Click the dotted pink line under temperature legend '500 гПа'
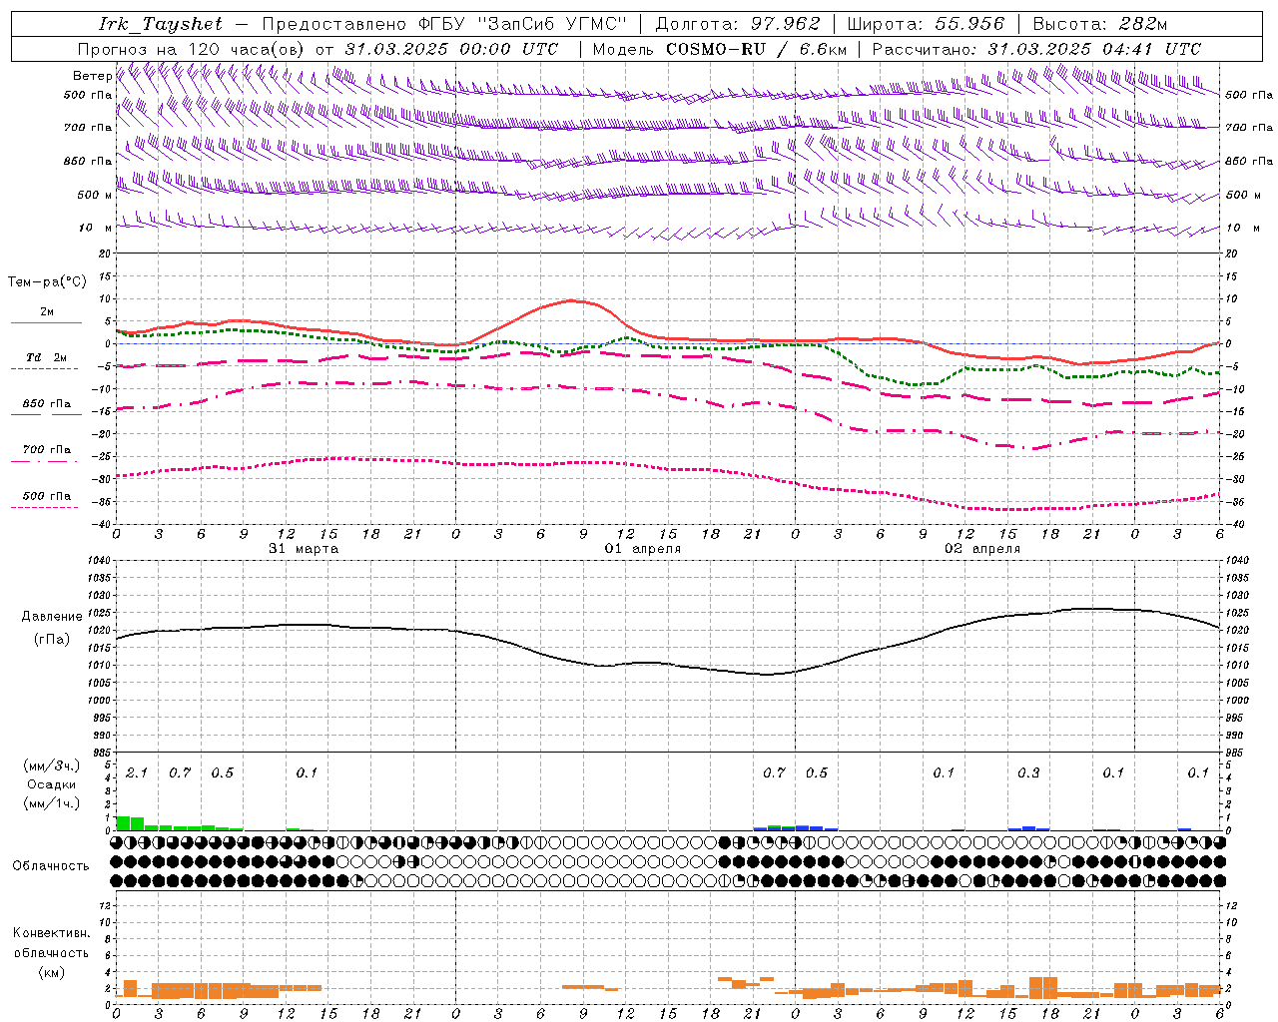Viewport: 1278px width, 1022px height. pyautogui.click(x=45, y=508)
